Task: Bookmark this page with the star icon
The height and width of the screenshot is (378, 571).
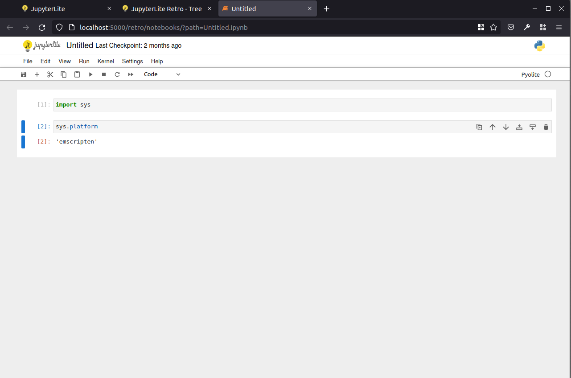Action: [493, 28]
